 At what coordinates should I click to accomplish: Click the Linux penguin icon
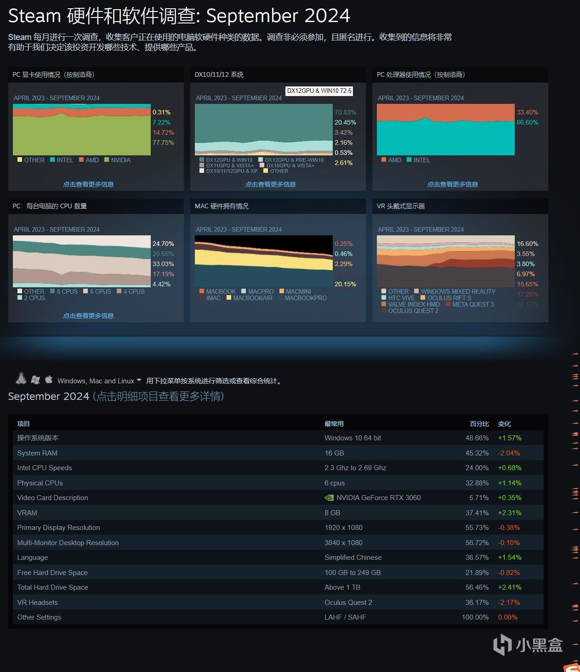click(21, 378)
